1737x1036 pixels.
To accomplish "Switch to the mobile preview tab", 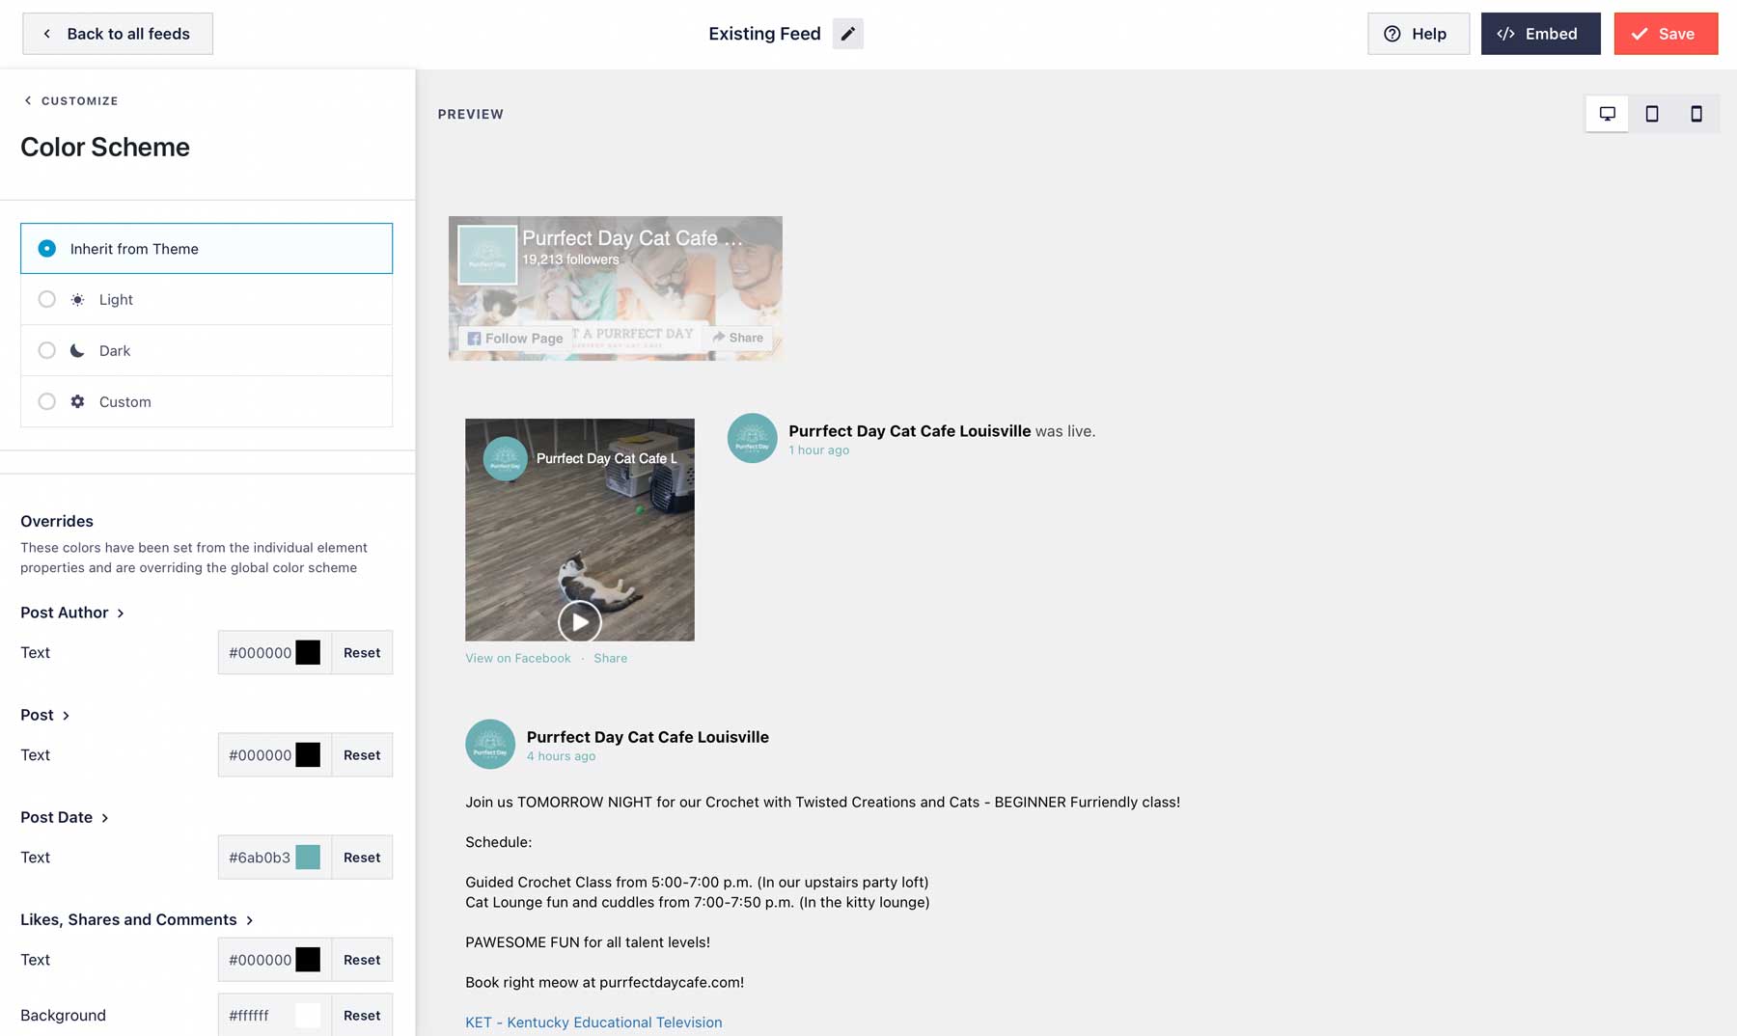I will tap(1696, 113).
